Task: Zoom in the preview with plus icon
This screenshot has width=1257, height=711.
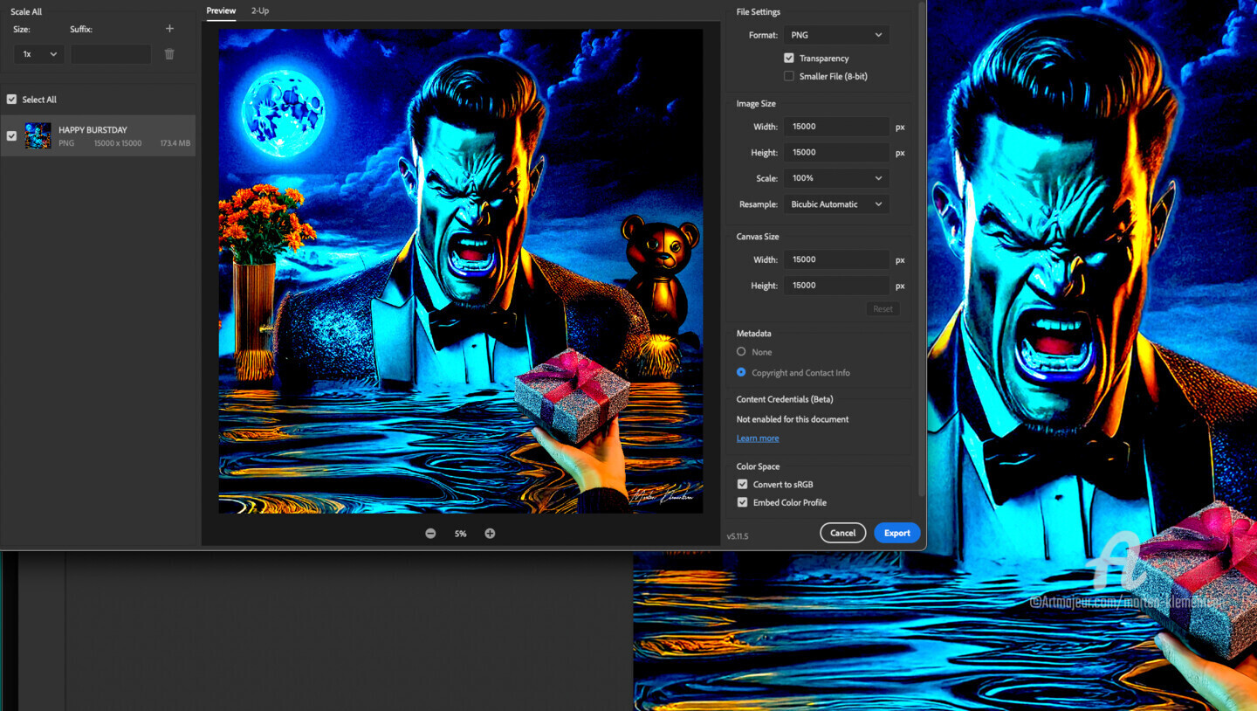Action: tap(490, 534)
